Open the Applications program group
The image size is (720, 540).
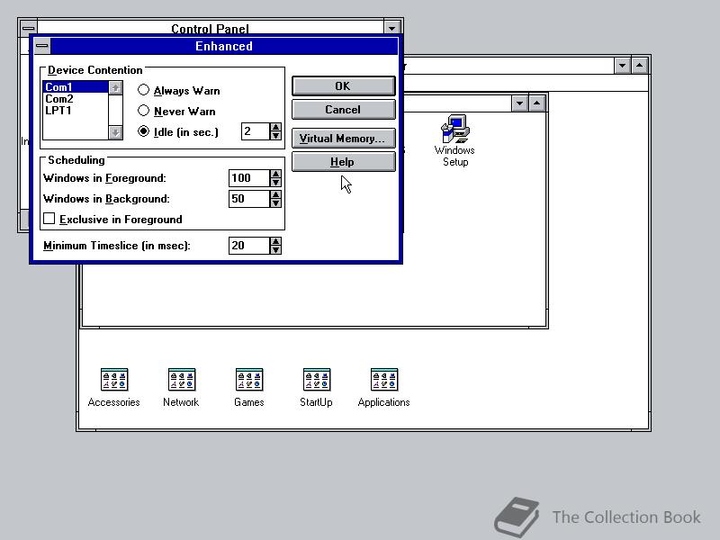click(x=384, y=388)
